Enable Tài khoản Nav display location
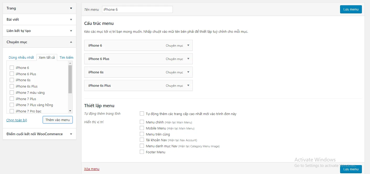The image size is (370, 174). pyautogui.click(x=142, y=140)
